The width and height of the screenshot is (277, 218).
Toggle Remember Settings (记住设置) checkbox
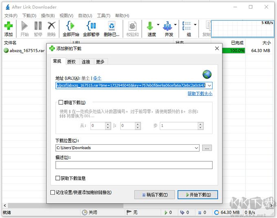(x=53, y=192)
